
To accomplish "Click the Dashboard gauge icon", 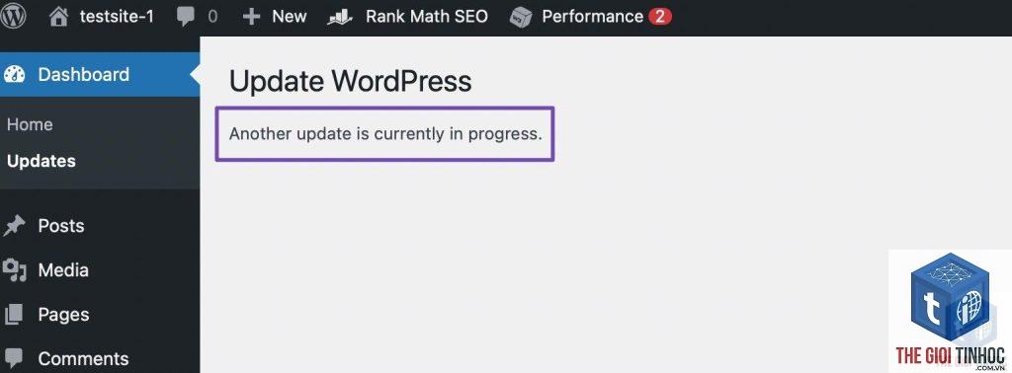I will pos(14,75).
